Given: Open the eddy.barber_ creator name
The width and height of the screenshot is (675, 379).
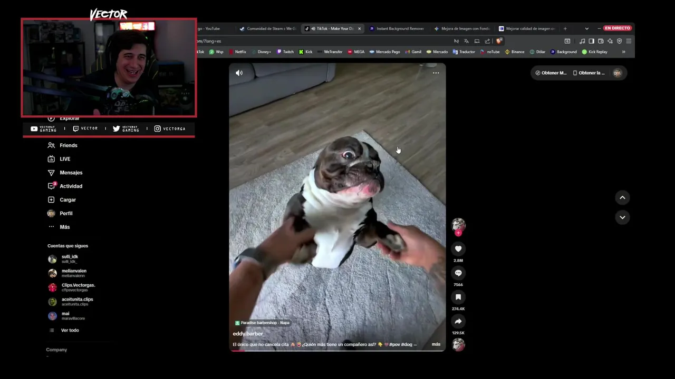Looking at the screenshot, I should click(x=248, y=334).
